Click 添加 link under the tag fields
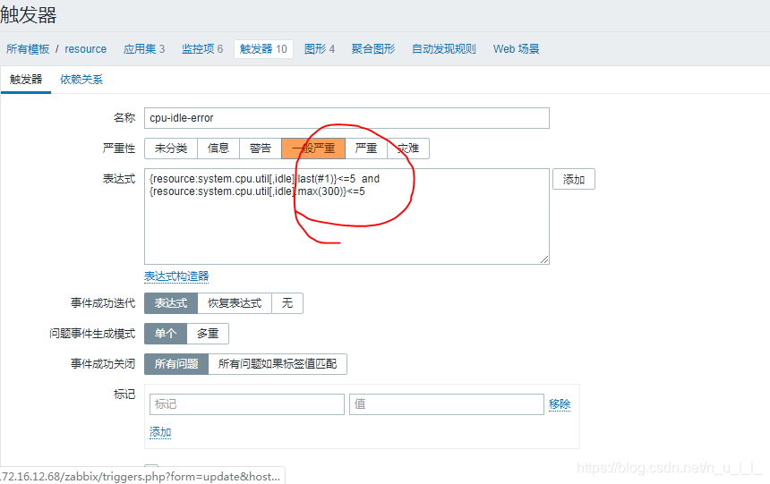This screenshot has width=770, height=484. [x=160, y=432]
